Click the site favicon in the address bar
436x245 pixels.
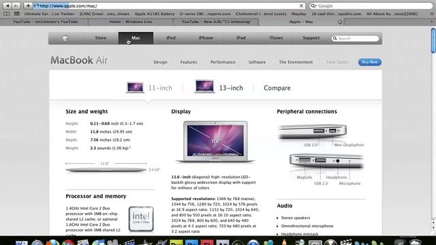[x=36, y=6]
